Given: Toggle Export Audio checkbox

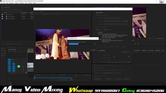Looking at the screenshot, I should click(105, 30).
